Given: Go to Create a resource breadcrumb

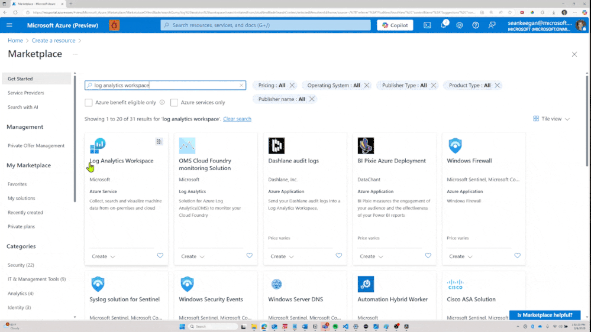Looking at the screenshot, I should point(53,41).
